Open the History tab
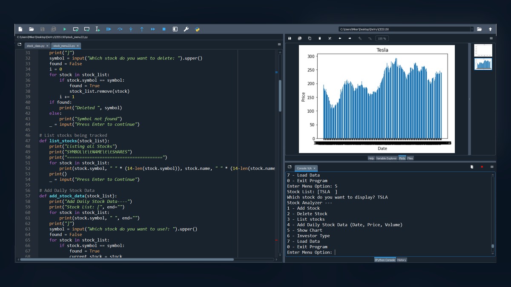The image size is (511, 287). (x=402, y=260)
